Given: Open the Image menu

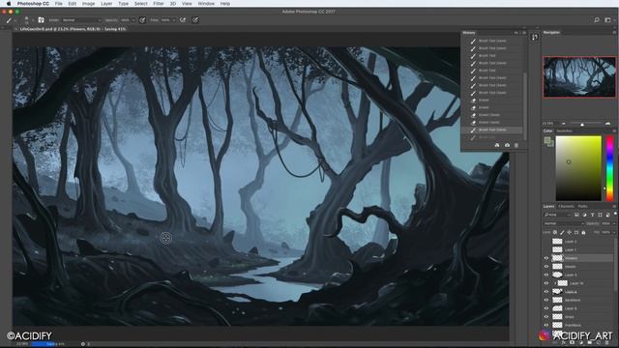Looking at the screenshot, I should click(88, 4).
